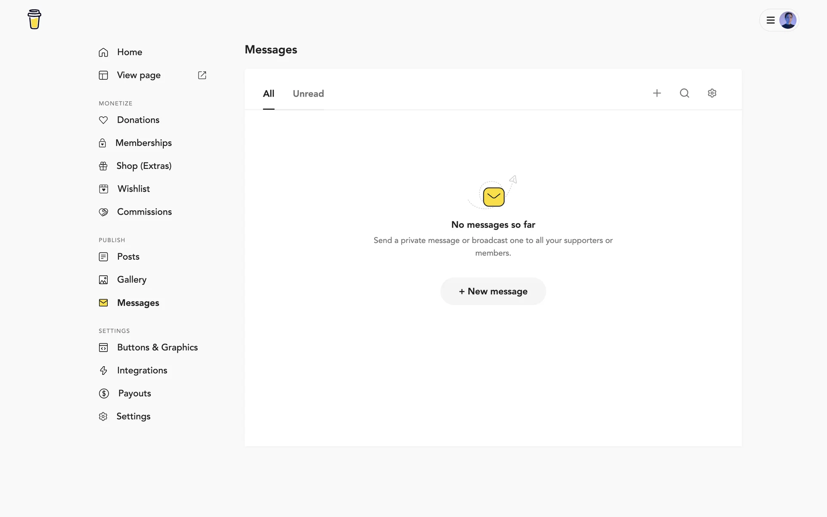Open message search with the magnifier icon
This screenshot has width=827, height=517.
(684, 93)
